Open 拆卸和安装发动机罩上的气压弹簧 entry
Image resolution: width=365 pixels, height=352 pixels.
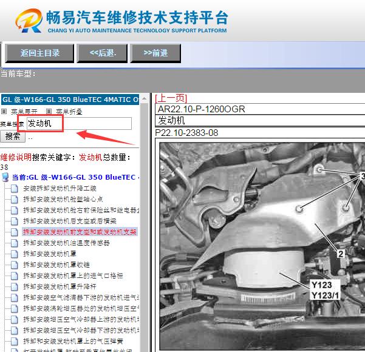pyautogui.click(x=73, y=341)
